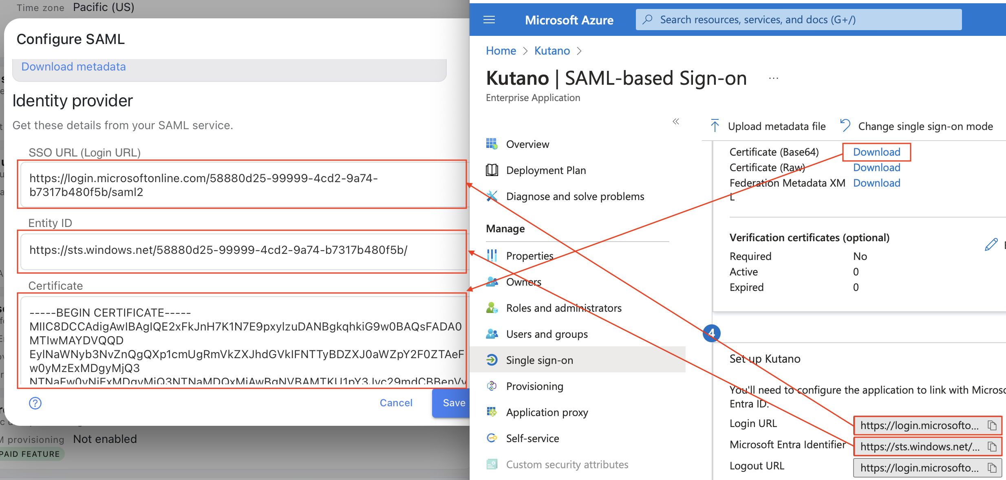The width and height of the screenshot is (1006, 480).
Task: Click the Roles and administrators icon
Action: (492, 308)
